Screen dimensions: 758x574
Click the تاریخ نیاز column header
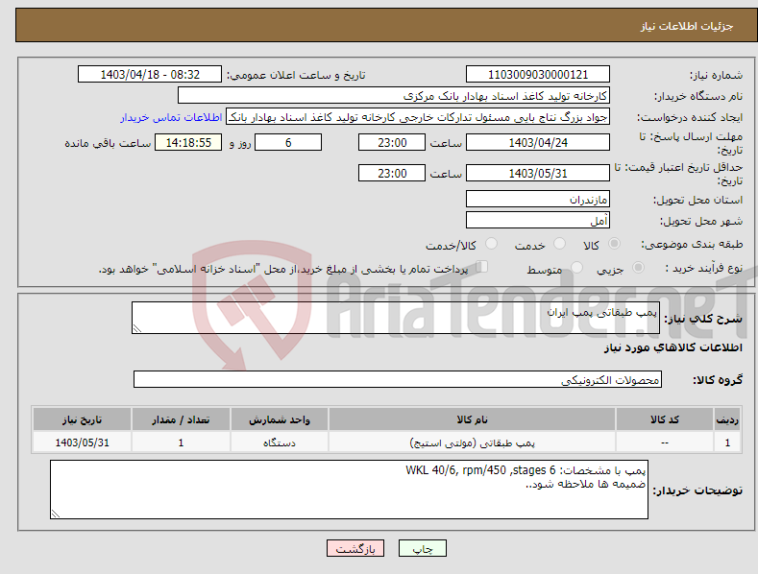(83, 419)
